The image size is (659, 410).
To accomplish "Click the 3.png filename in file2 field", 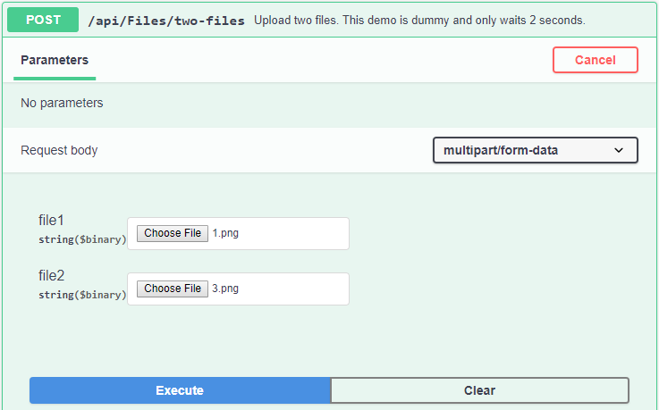I will pos(225,289).
